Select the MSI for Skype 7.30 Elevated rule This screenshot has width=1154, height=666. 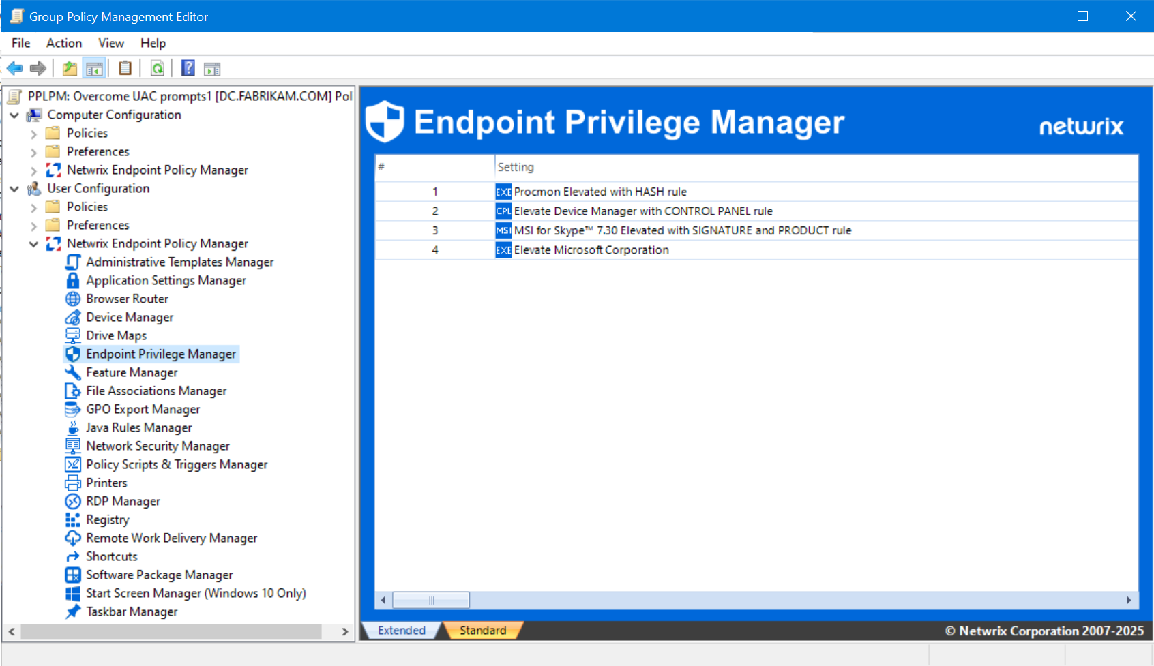click(x=756, y=230)
